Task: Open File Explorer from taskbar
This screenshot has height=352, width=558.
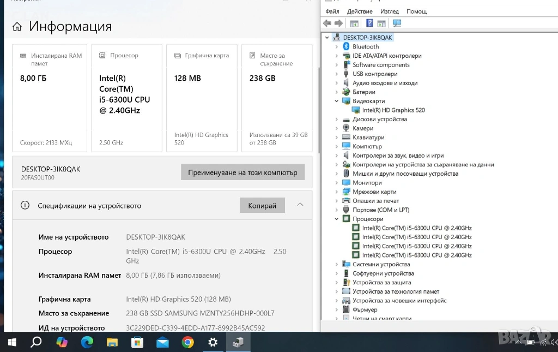Action: tap(112, 342)
